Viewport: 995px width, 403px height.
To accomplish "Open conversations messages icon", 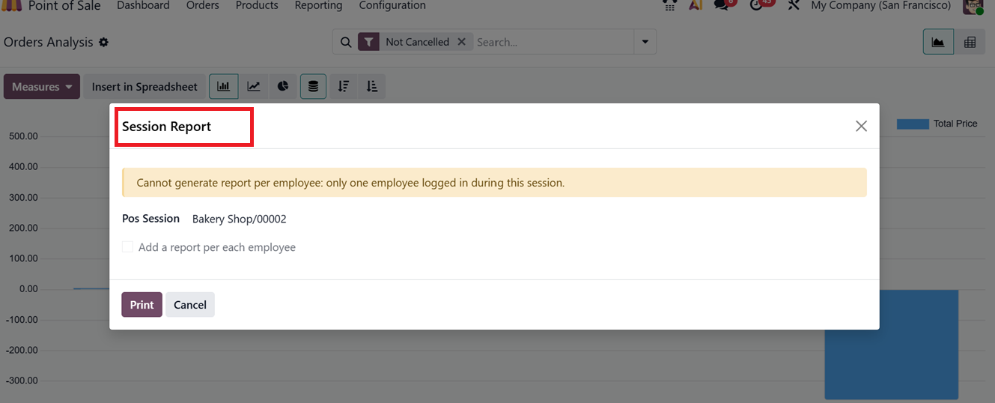I will click(x=722, y=6).
